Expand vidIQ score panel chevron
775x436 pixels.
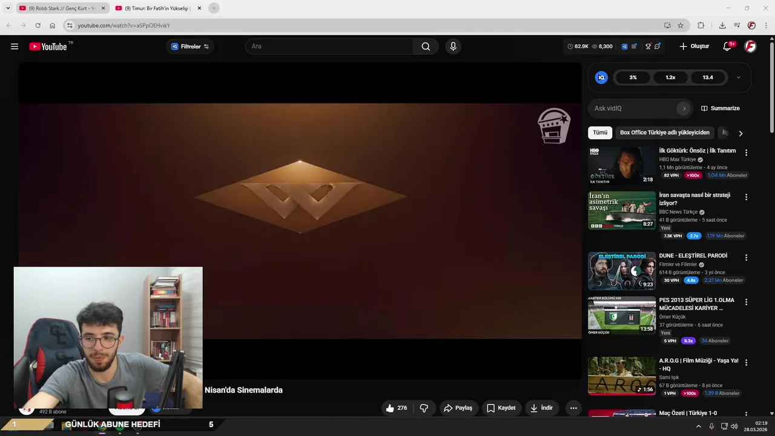tap(738, 78)
